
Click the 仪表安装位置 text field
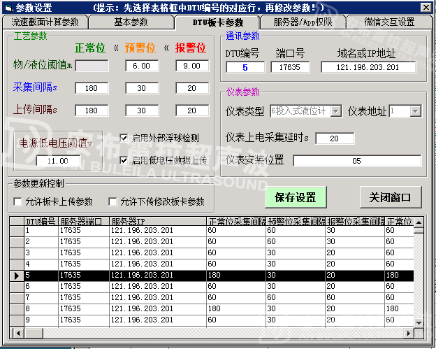[x=356, y=160]
